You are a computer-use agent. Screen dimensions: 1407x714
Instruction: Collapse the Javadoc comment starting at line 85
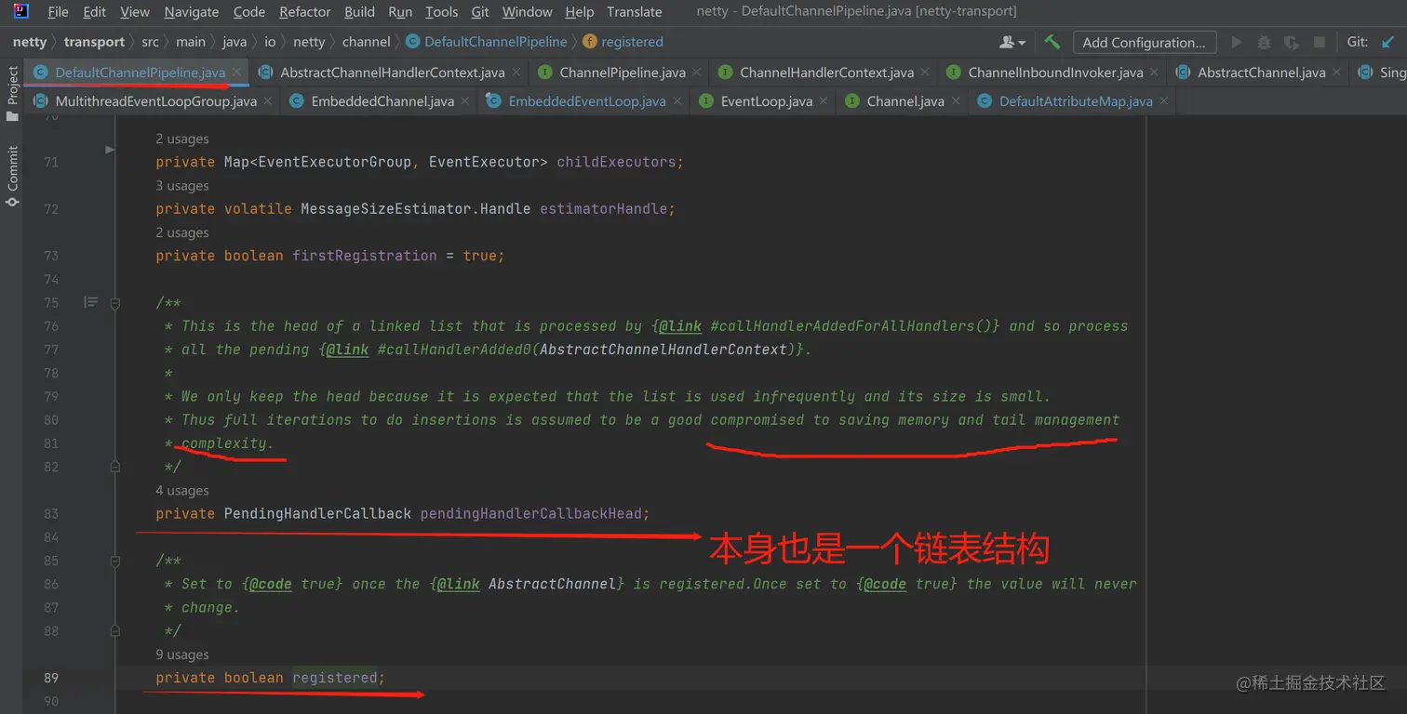click(x=115, y=561)
